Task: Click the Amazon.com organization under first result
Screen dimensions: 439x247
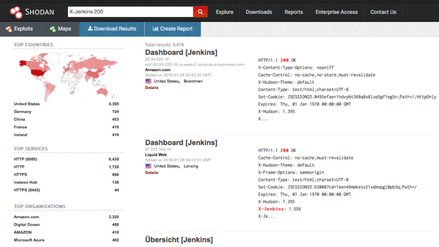Action: pos(158,70)
